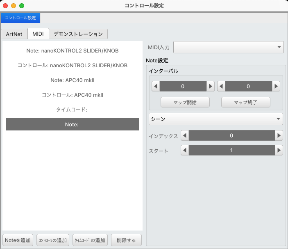The image size is (288, 249).
Task: Select the タイムコード: list entry
Action: pyautogui.click(x=73, y=110)
